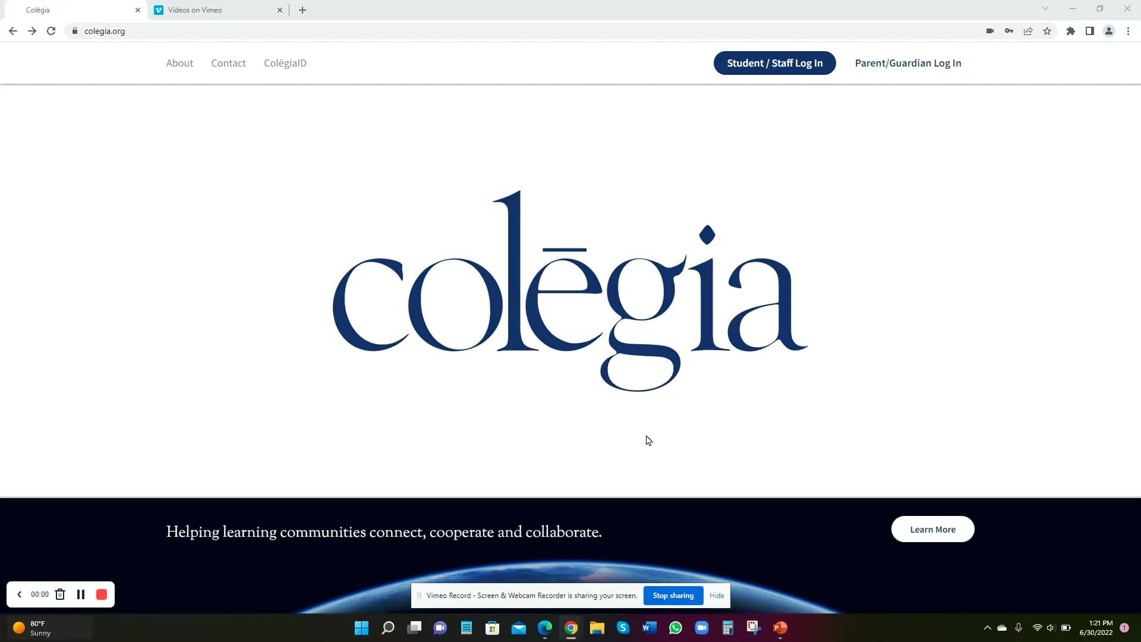
Task: Open WhatsApp from the taskbar
Action: (x=676, y=627)
